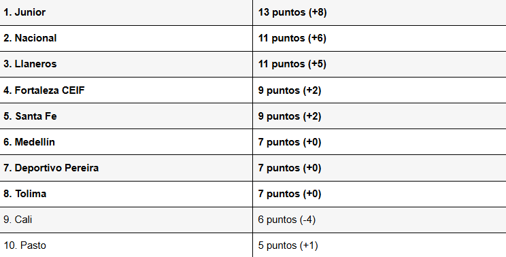
Task: Click Deportivo Pereira's '7 puntos (+0)' cell
Action: point(379,168)
